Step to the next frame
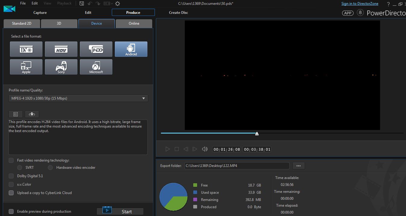 (x=195, y=149)
